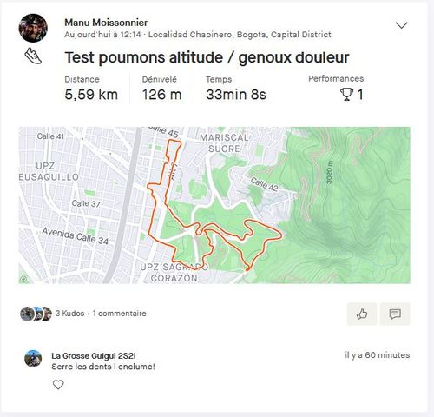Open the commenter's avatar picture
The height and width of the screenshot is (417, 434).
(x=33, y=359)
